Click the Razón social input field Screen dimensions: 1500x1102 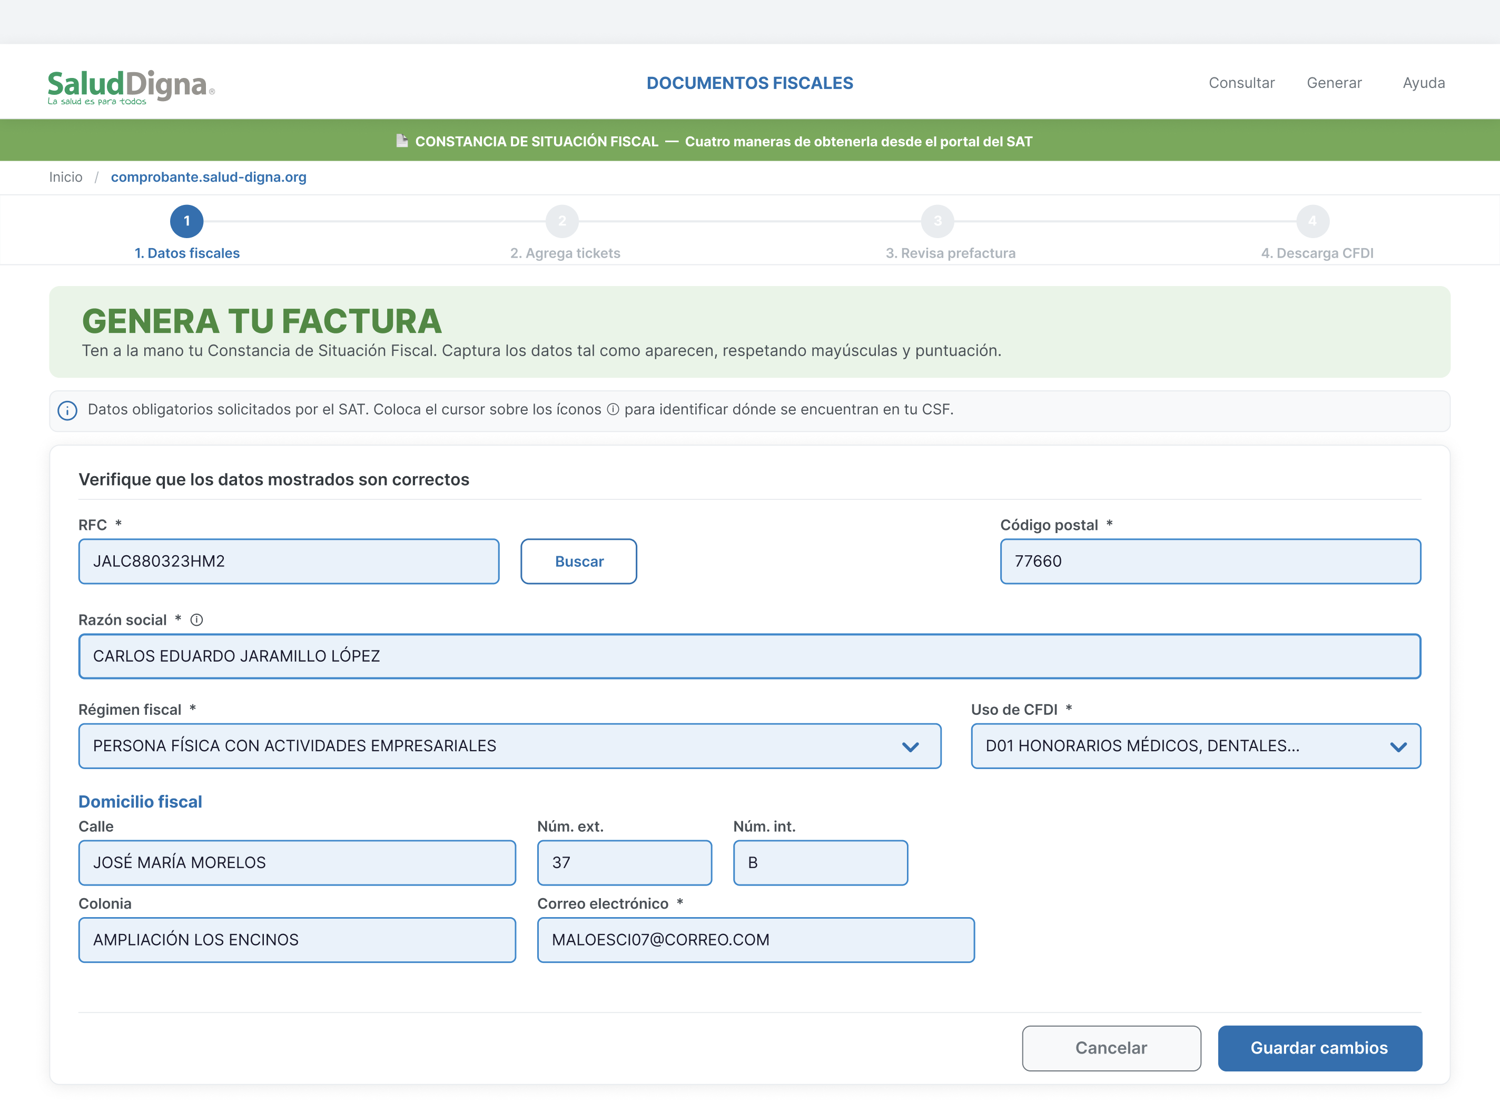(749, 656)
